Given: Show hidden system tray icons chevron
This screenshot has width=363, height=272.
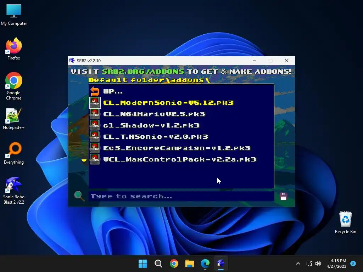Looking at the screenshot, I should 298,263.
